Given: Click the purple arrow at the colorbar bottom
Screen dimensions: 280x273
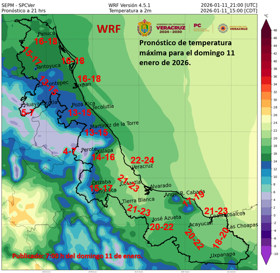Looking at the screenshot, I should pos(266,259).
